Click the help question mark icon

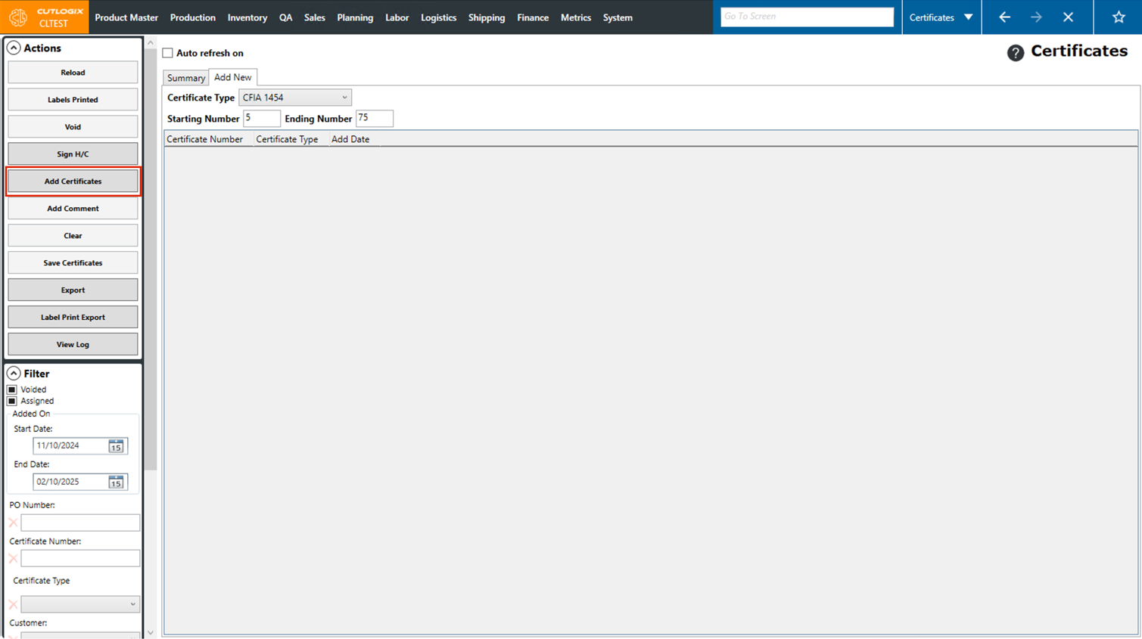[1015, 52]
